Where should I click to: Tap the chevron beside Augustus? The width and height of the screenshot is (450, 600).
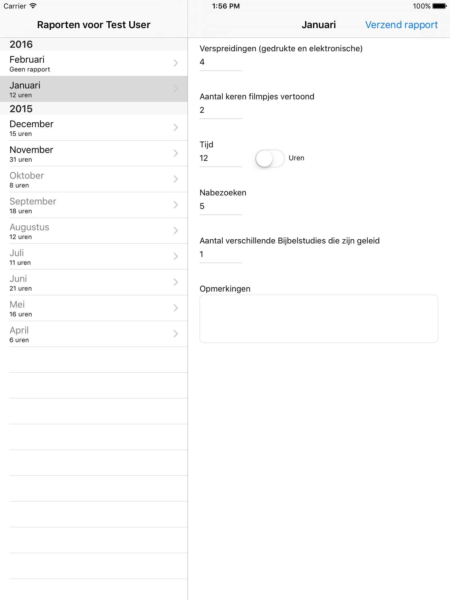175,231
